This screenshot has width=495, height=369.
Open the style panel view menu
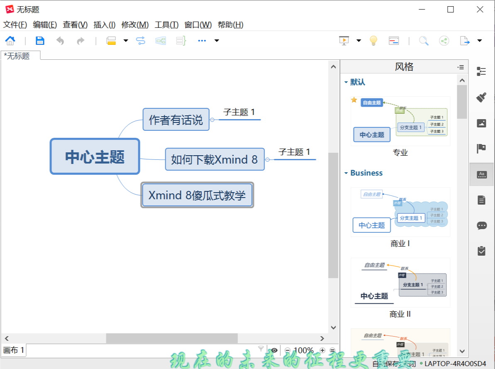pyautogui.click(x=461, y=67)
